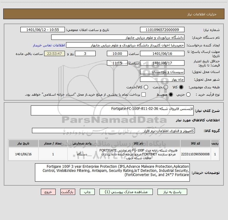The width and height of the screenshot is (228, 220).
Task: Select the کالا radio button
Action: (181, 87)
